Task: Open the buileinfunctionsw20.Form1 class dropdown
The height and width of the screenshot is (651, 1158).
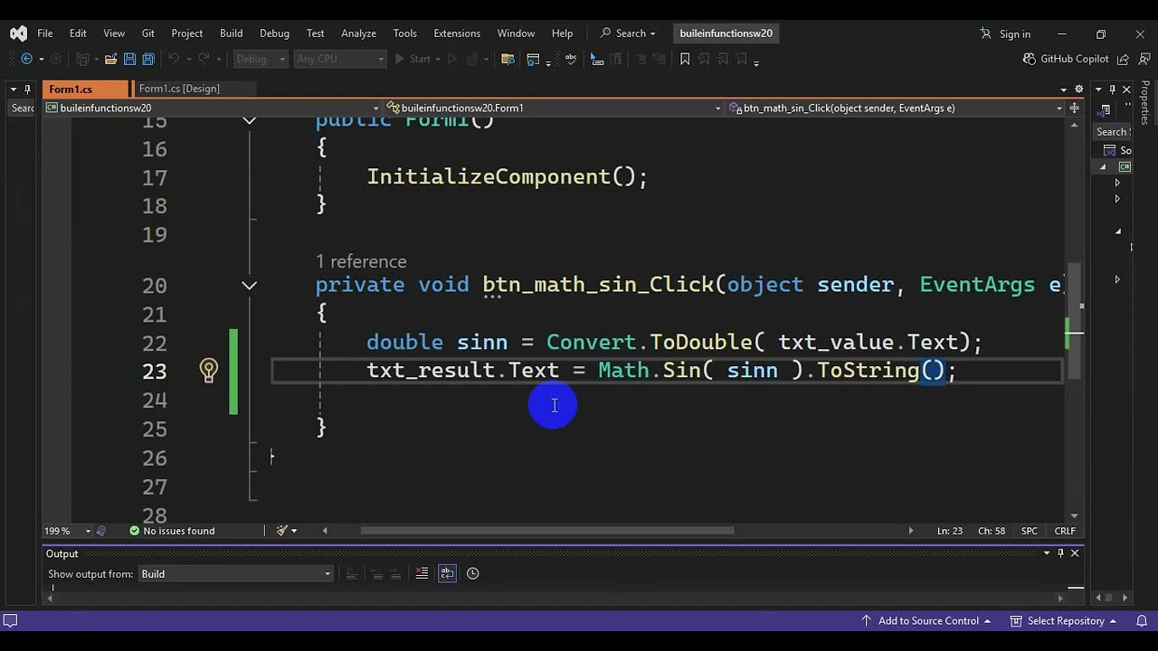Action: click(x=553, y=108)
